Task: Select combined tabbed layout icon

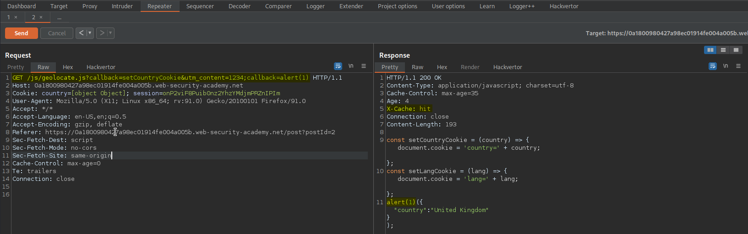Action: (x=736, y=50)
